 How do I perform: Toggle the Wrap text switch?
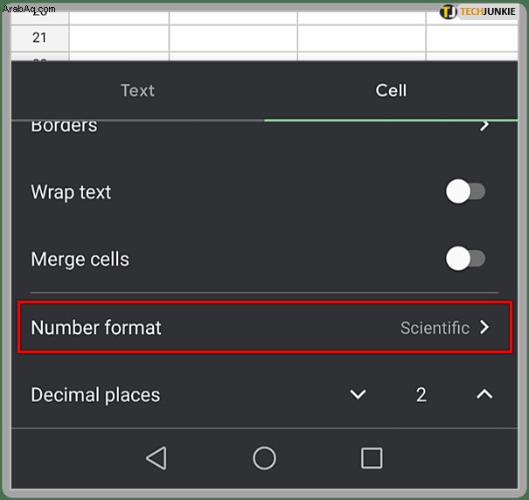465,191
